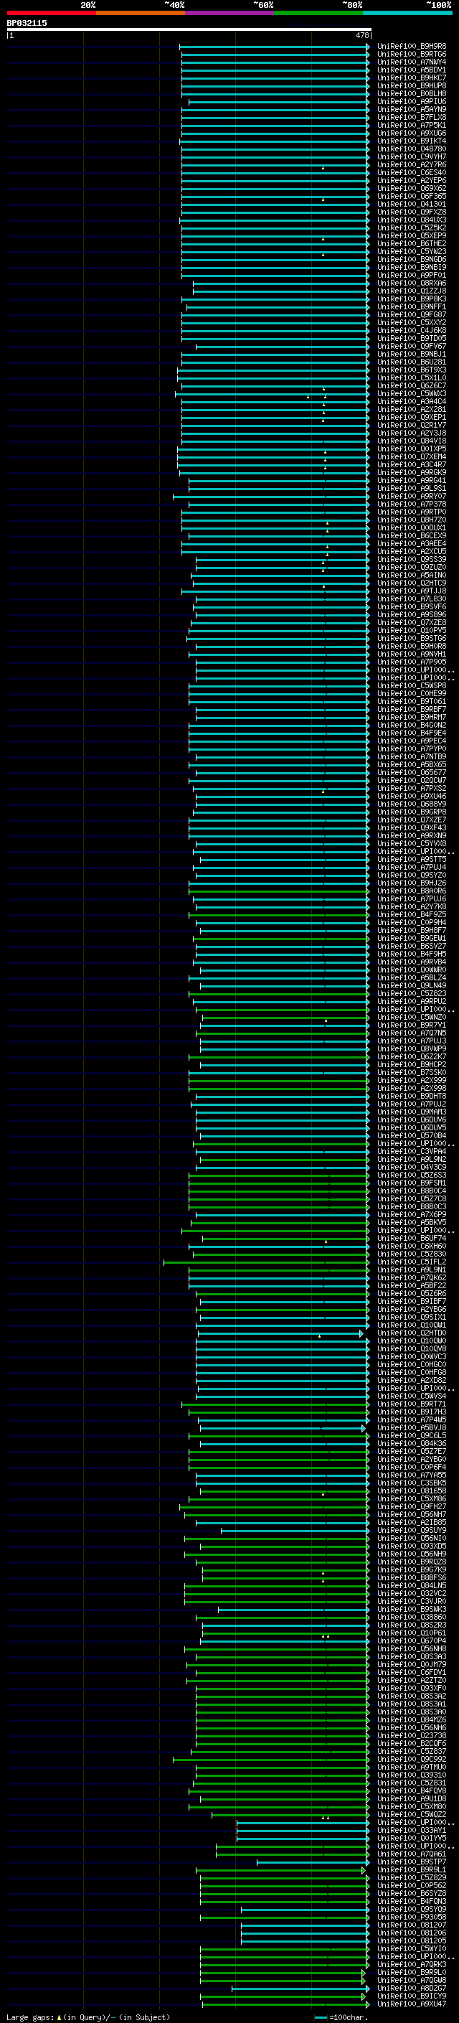Click the purple ~60% identity legend segment
The height and width of the screenshot is (2023, 459).
(x=229, y=13)
